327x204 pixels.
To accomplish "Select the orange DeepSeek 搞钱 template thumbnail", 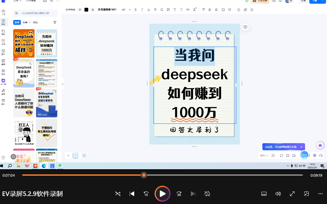I will pyautogui.click(x=24, y=43).
